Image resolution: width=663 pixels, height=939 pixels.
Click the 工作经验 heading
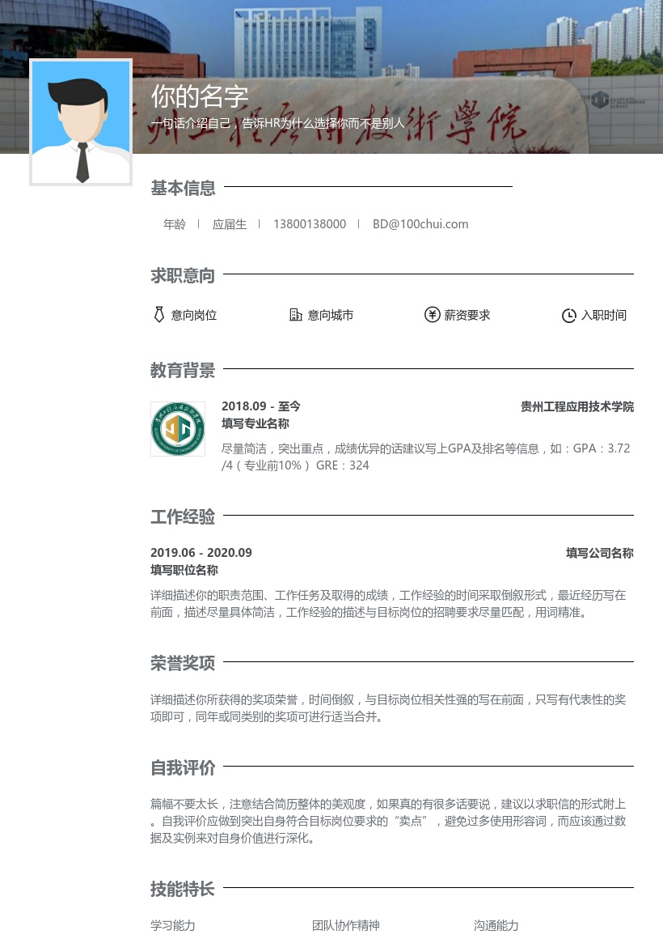point(183,517)
